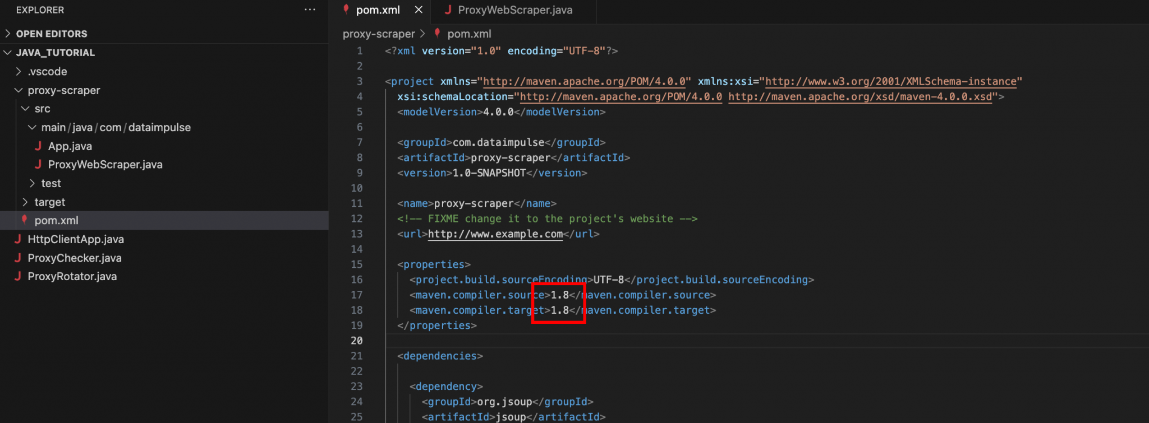1149x423 pixels.
Task: Click the Maven icon beside pom.xml in explorer
Action: click(x=24, y=220)
